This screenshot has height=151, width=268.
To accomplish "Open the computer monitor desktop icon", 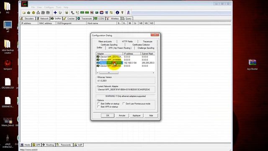I will point(8,26).
